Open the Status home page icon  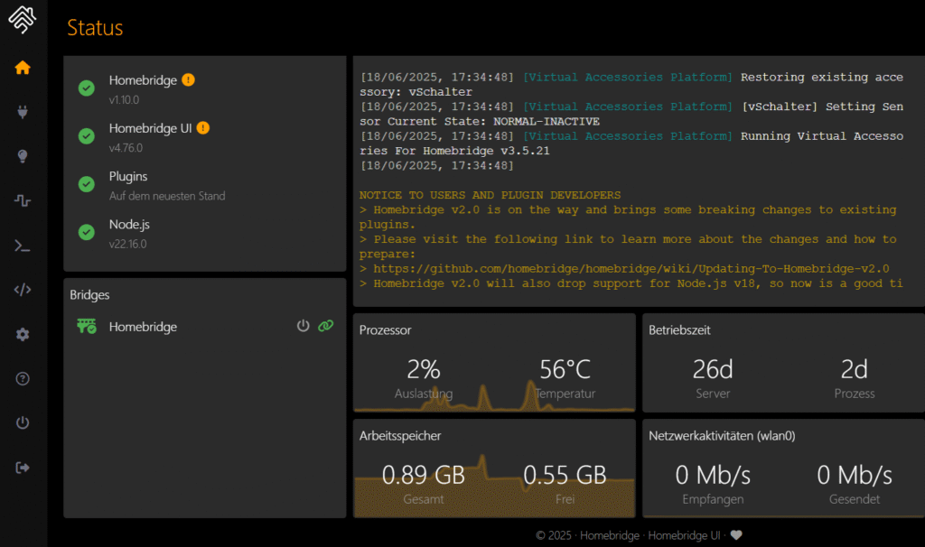point(23,68)
